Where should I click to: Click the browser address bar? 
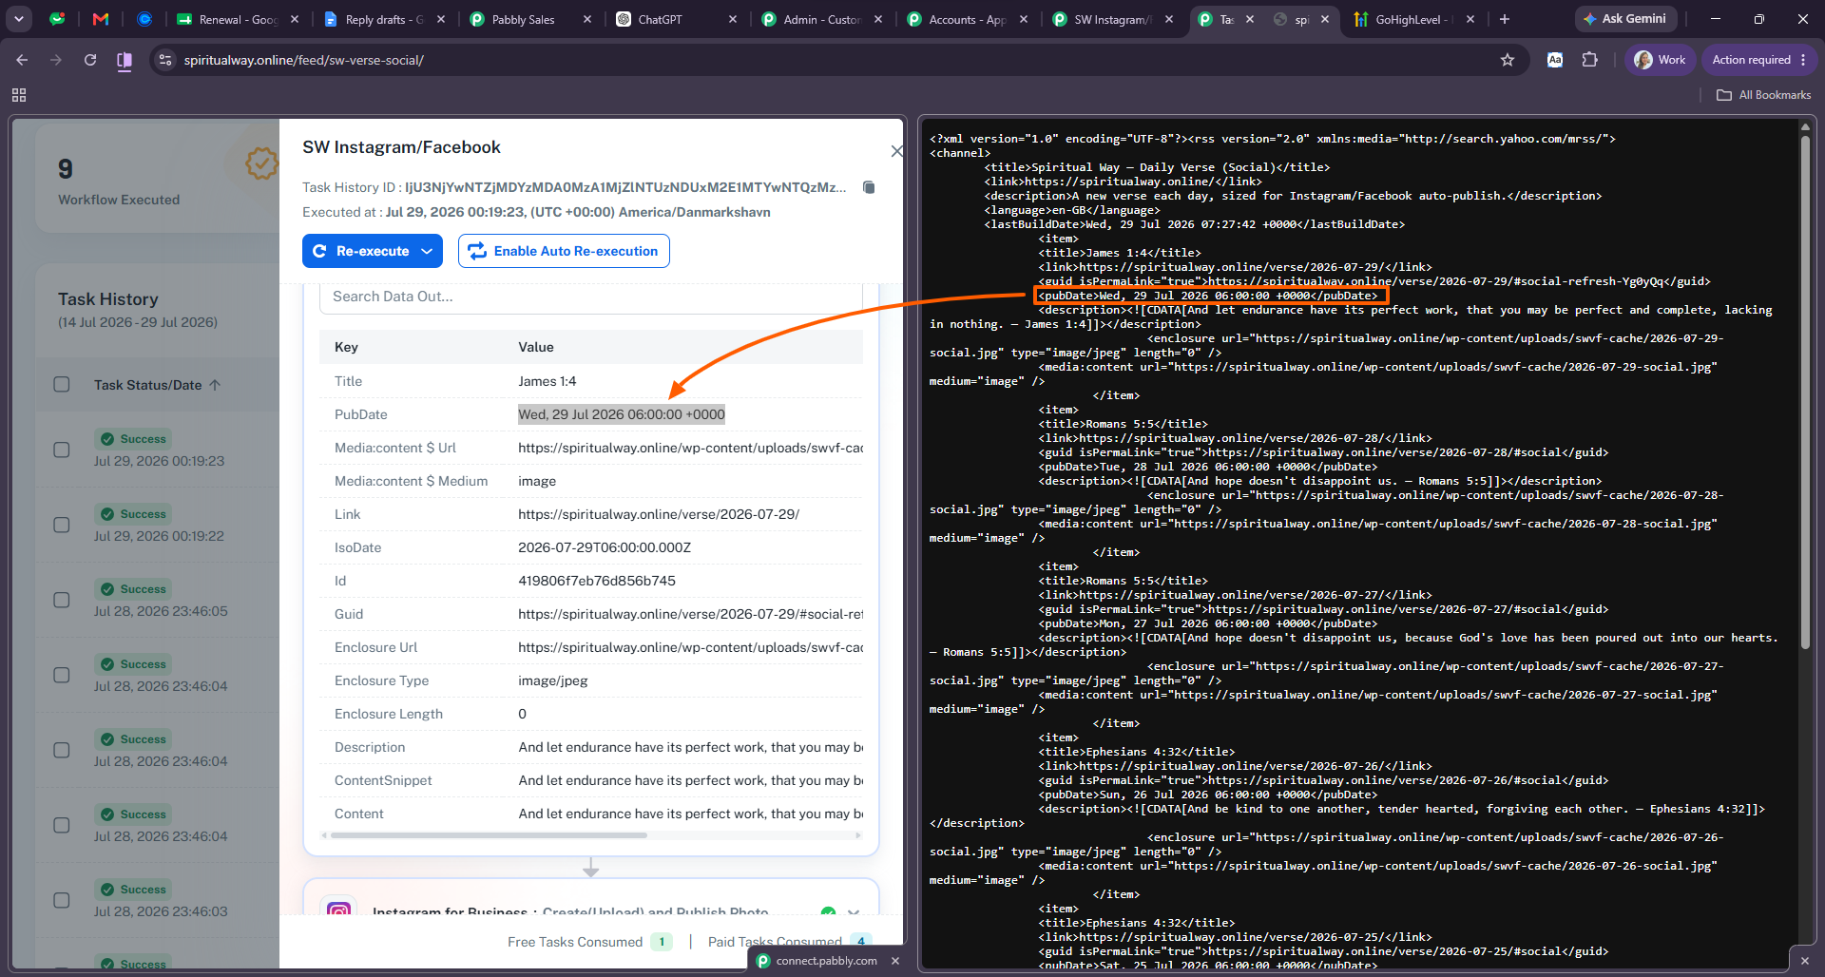836,60
